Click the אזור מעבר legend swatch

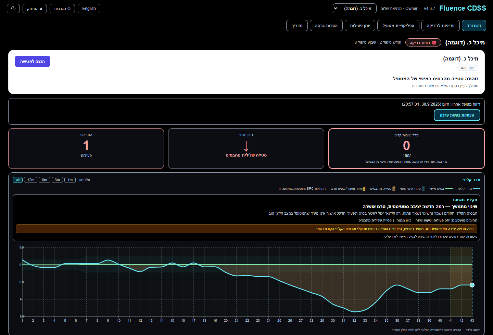tap(364, 189)
